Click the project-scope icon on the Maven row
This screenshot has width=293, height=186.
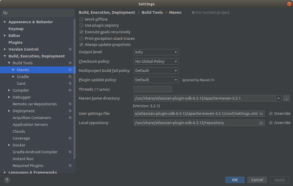pyautogui.click(x=70, y=70)
